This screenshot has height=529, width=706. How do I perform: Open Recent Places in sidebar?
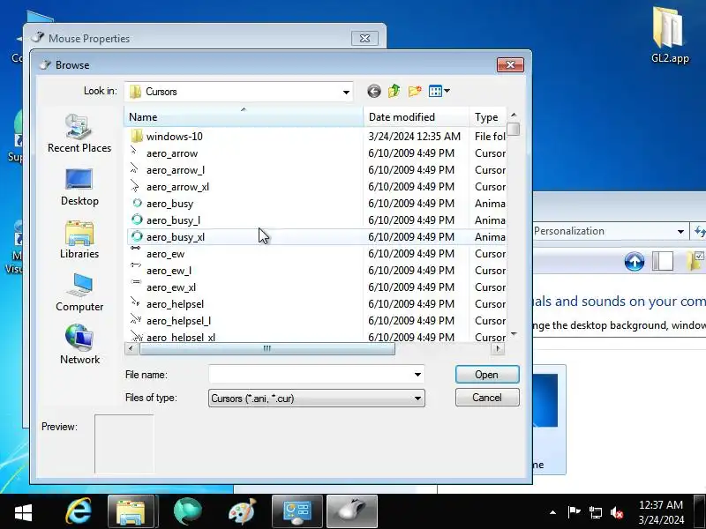coord(79,133)
